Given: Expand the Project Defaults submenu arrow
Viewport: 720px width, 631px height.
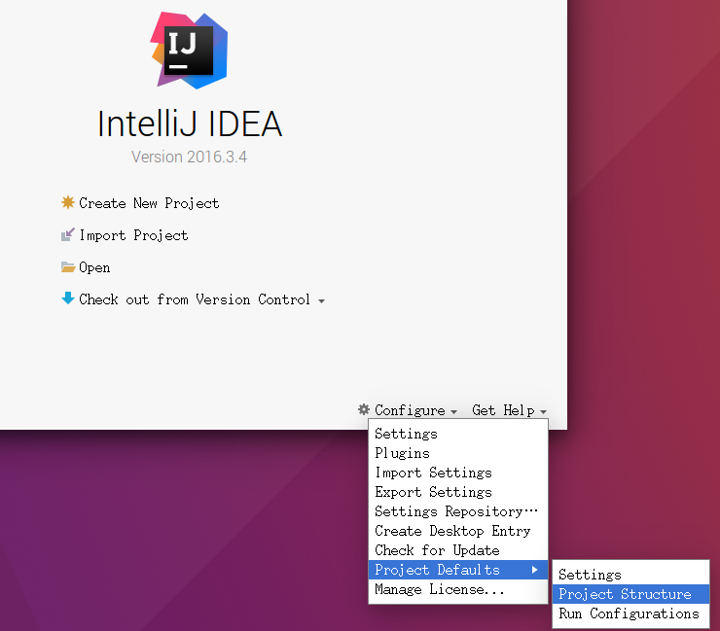Looking at the screenshot, I should [534, 570].
